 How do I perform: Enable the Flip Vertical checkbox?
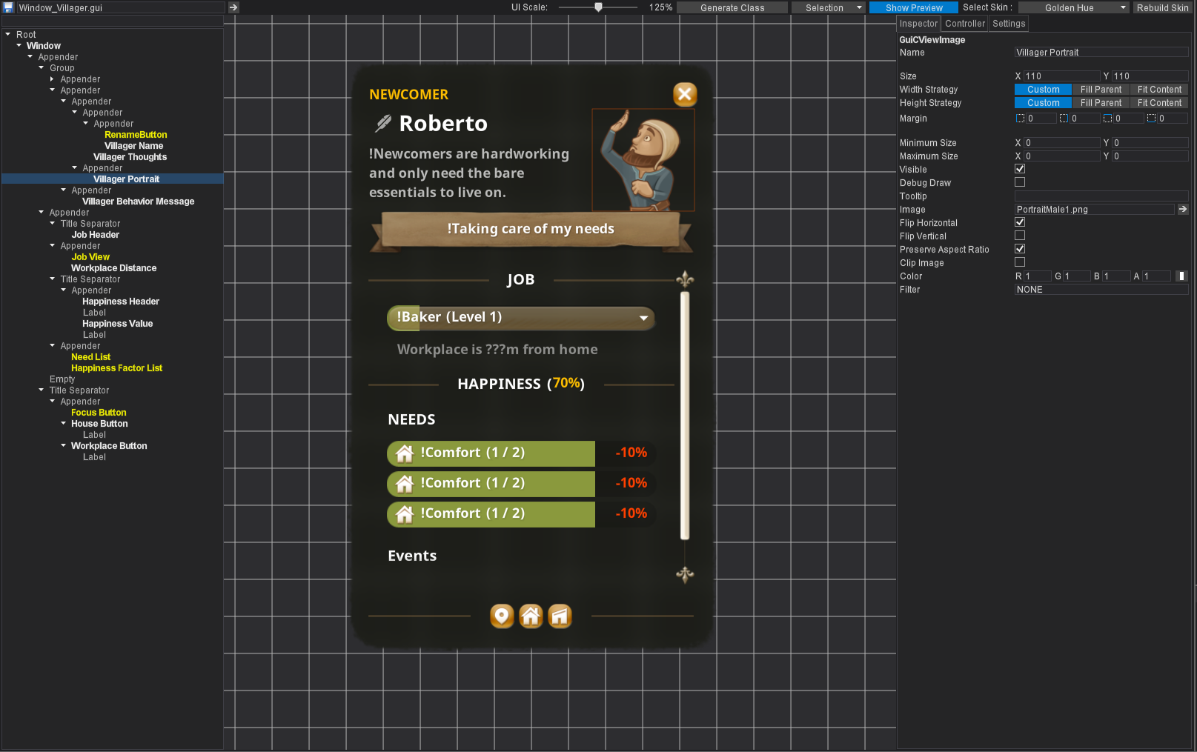click(x=1020, y=235)
